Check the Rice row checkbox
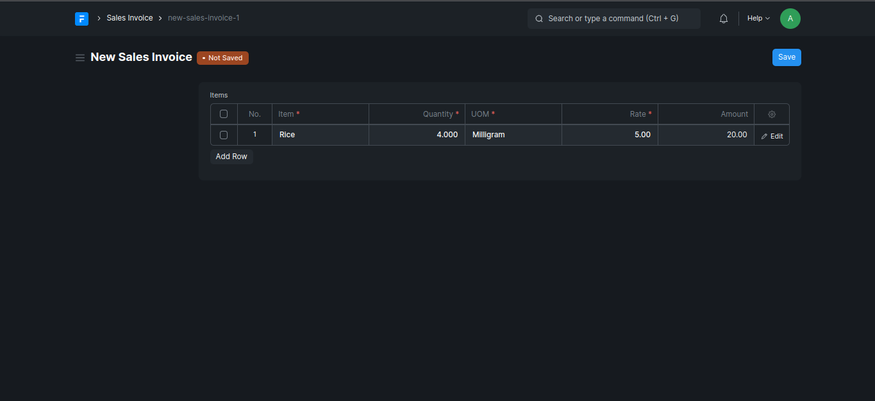This screenshot has width=875, height=401. click(224, 135)
